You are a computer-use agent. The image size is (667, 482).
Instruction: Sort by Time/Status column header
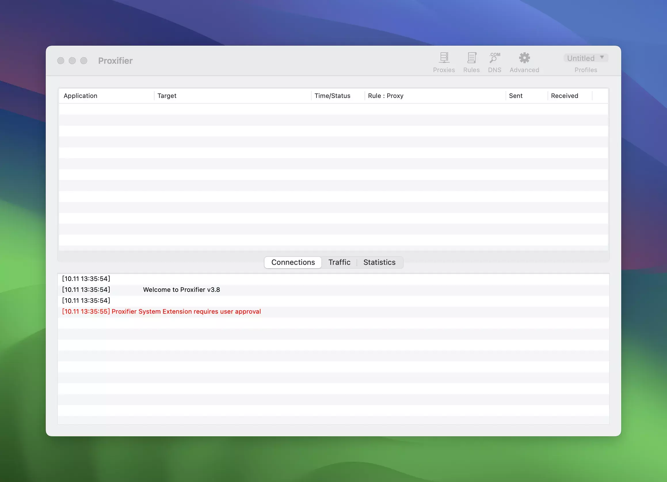332,96
